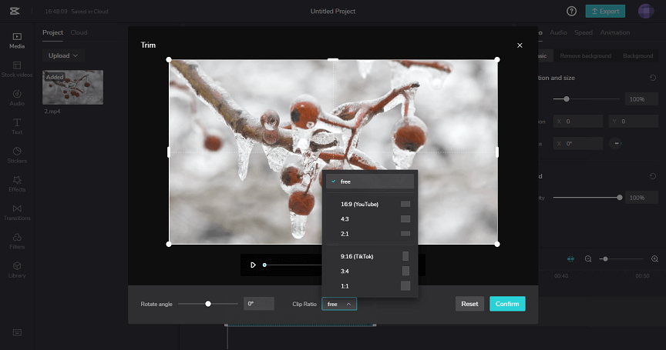
Task: Click the Reset button in Trim dialog
Action: click(469, 304)
